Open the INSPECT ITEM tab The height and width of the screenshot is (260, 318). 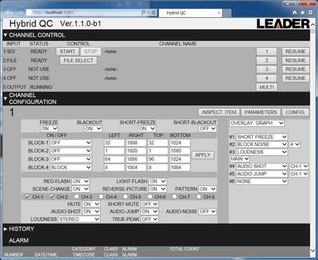click(x=219, y=112)
